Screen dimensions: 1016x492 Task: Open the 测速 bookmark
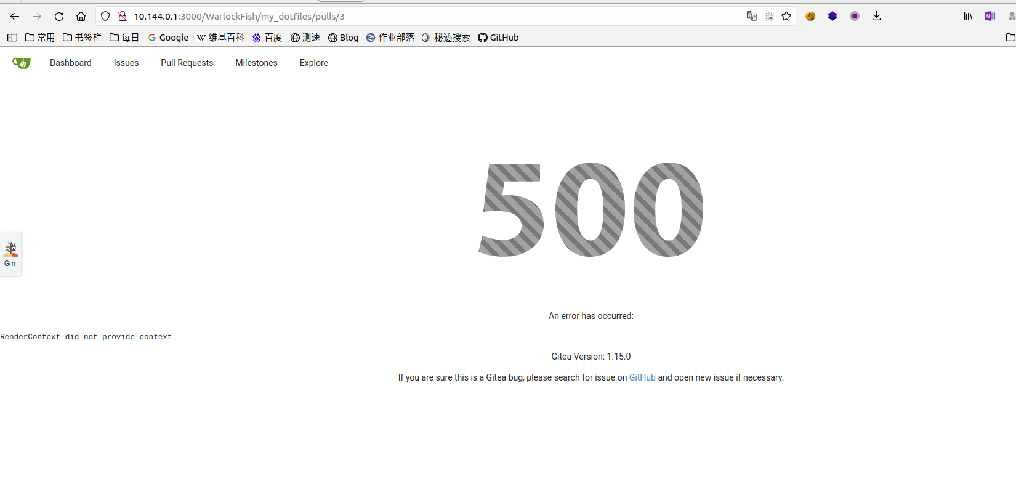pos(305,38)
